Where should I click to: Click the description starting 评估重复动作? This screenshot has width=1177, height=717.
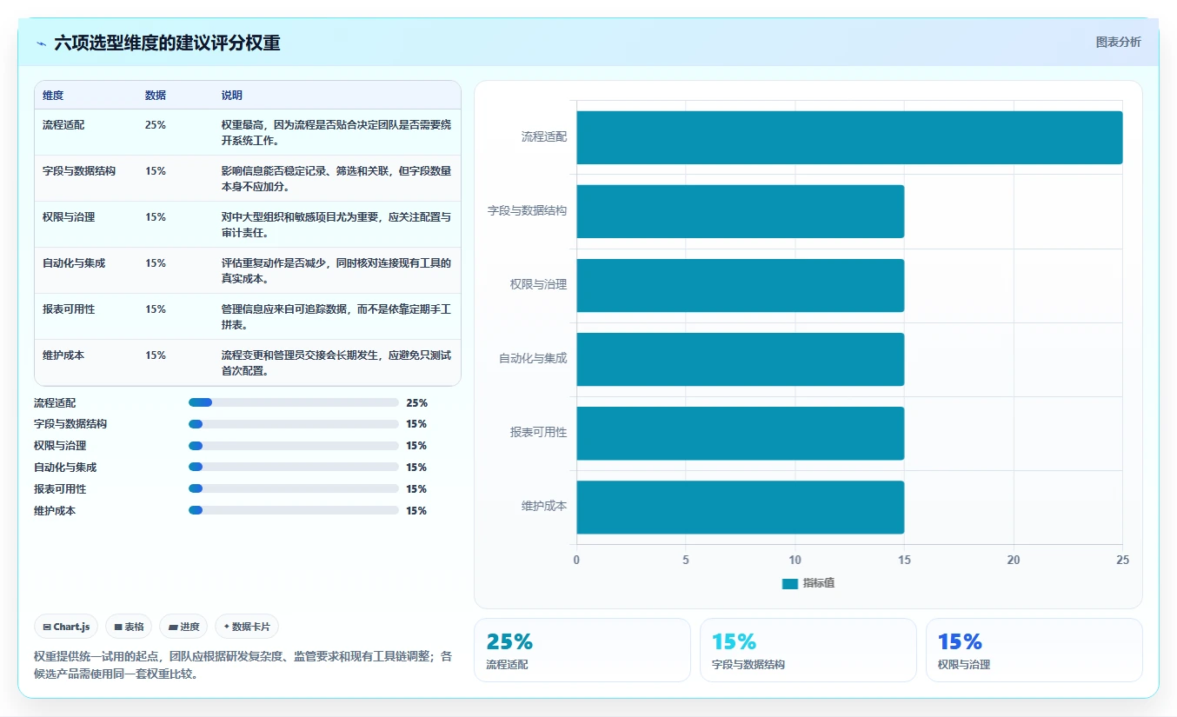click(x=336, y=270)
